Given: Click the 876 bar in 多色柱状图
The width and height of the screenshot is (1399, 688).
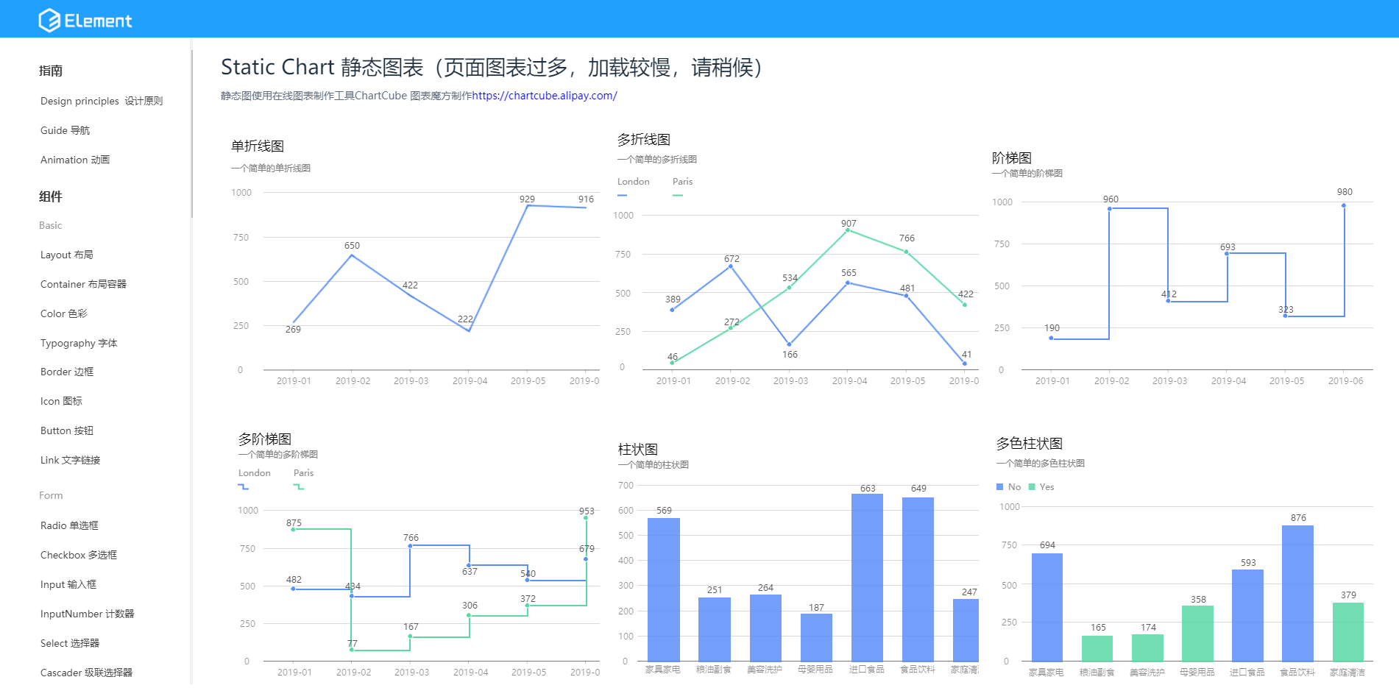Looking at the screenshot, I should tap(1297, 593).
